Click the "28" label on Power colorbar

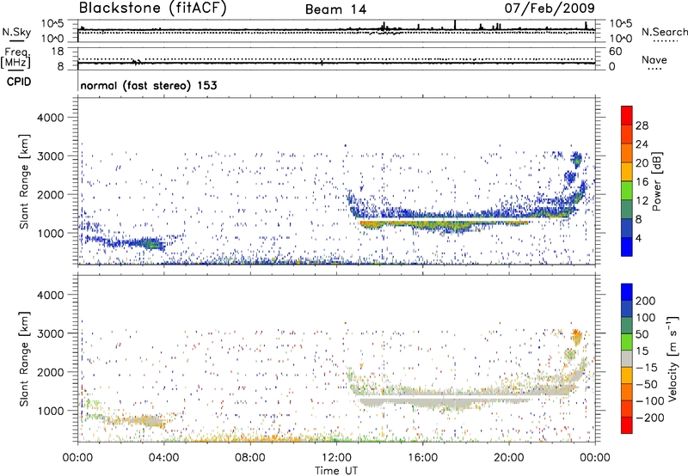click(642, 125)
